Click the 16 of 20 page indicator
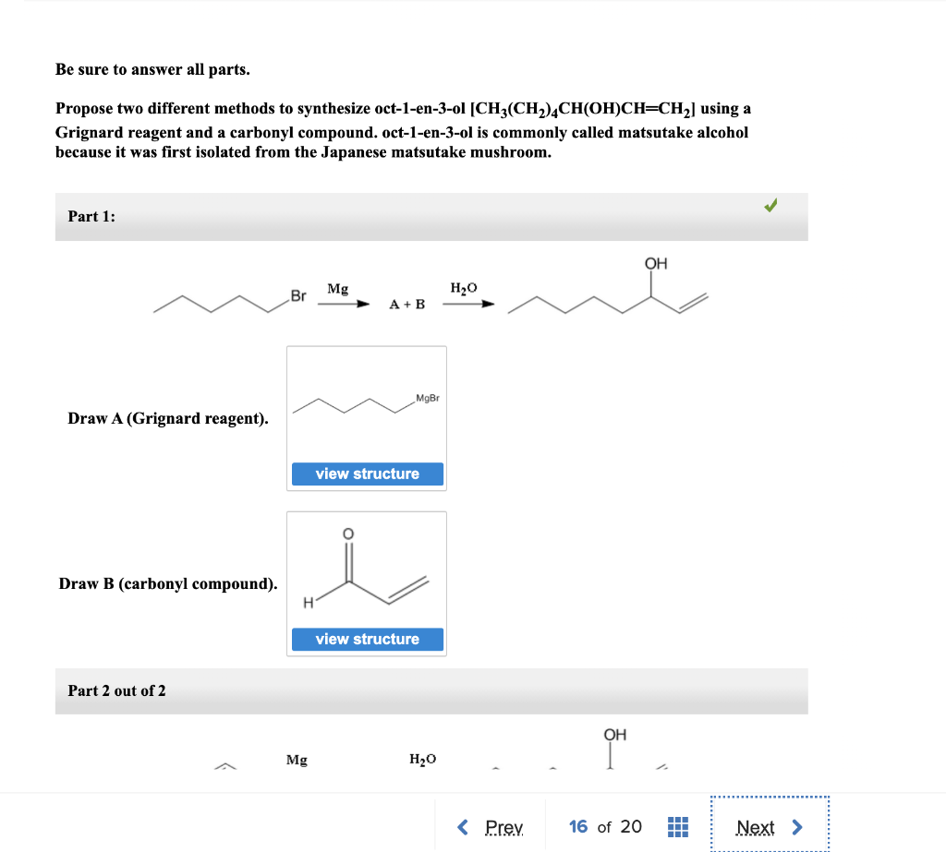 tap(603, 828)
